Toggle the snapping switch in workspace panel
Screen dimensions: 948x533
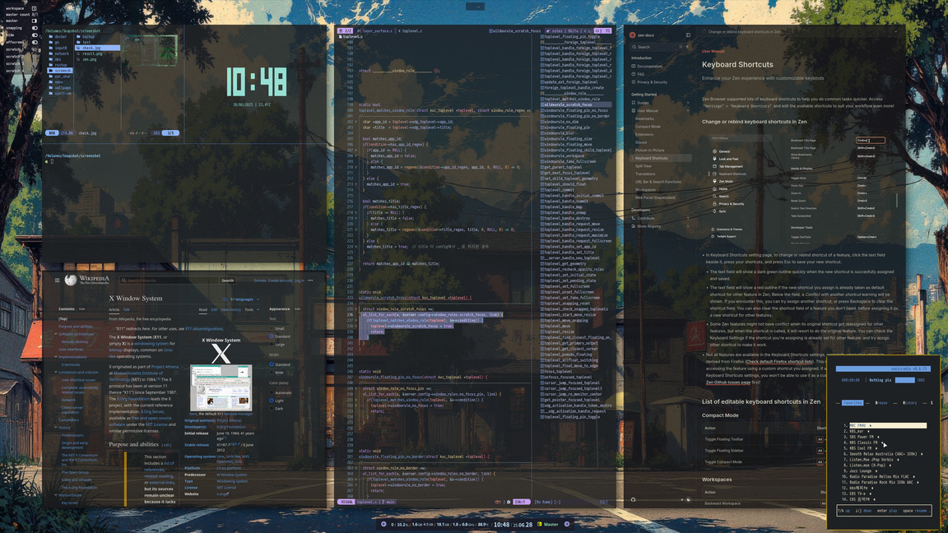35,28
